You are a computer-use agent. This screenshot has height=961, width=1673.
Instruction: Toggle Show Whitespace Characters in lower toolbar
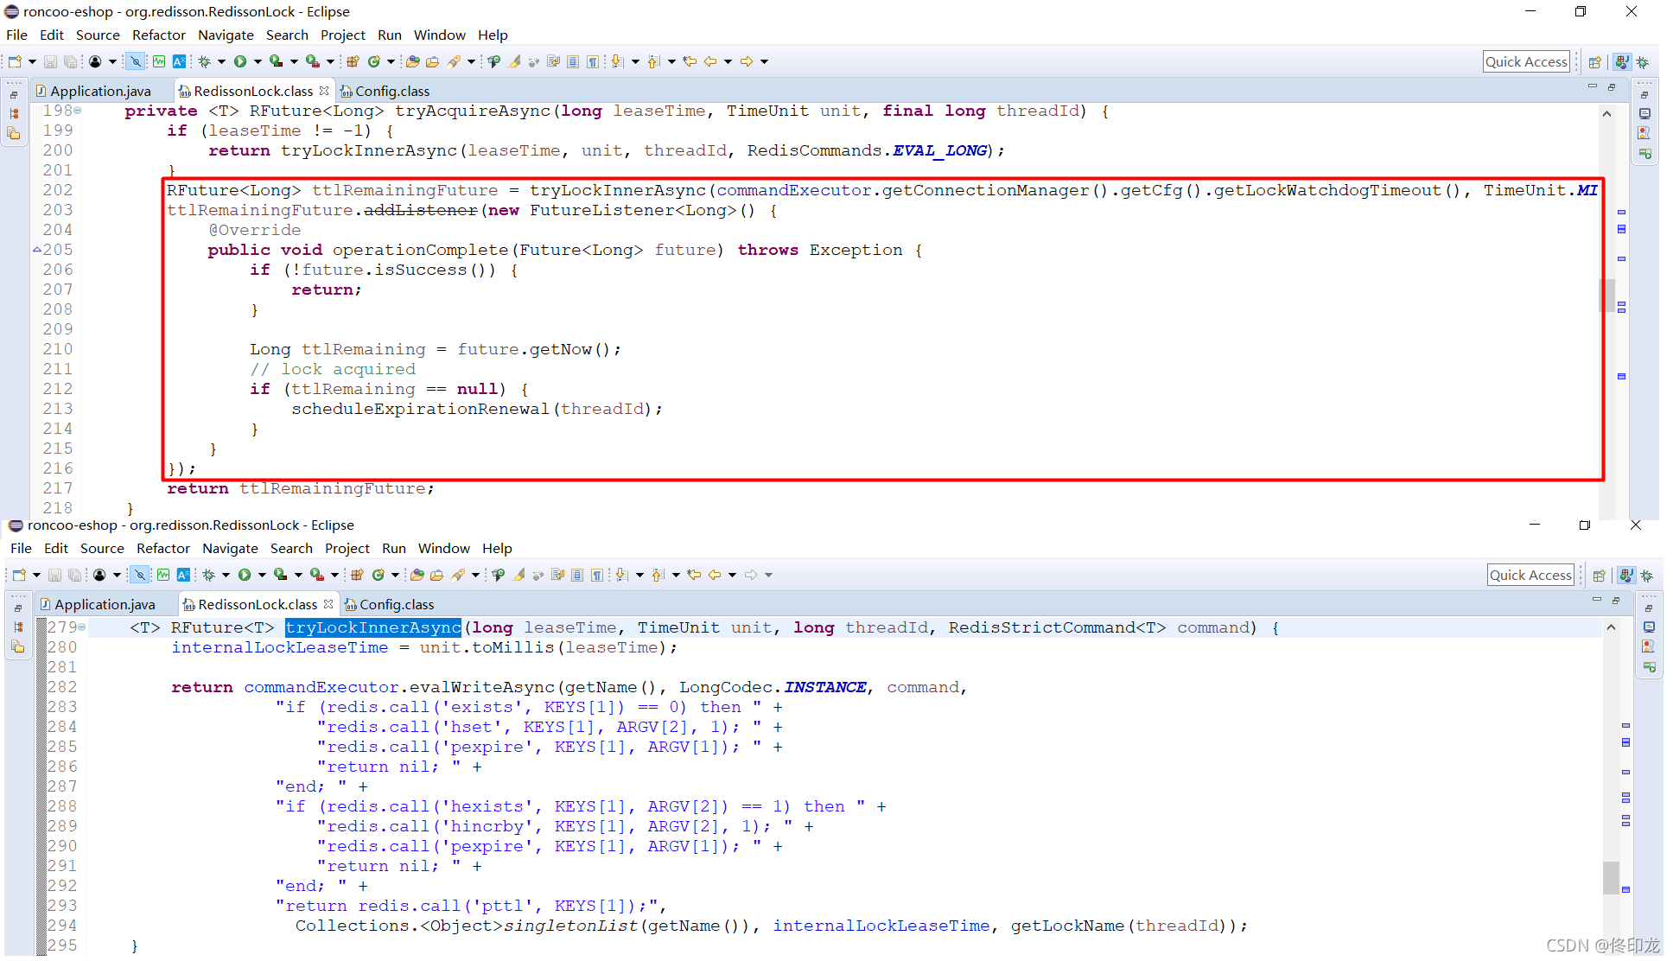pyautogui.click(x=597, y=575)
